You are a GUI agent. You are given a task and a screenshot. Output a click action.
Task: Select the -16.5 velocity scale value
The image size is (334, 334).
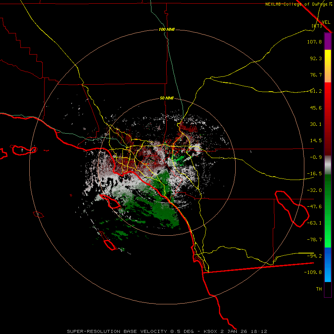pyautogui.click(x=314, y=174)
